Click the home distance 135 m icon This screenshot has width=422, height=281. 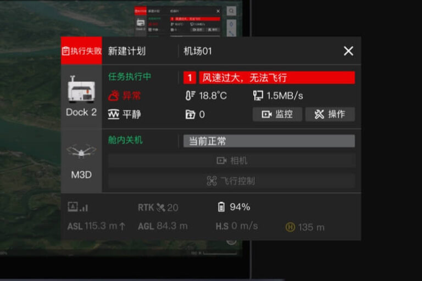click(290, 227)
